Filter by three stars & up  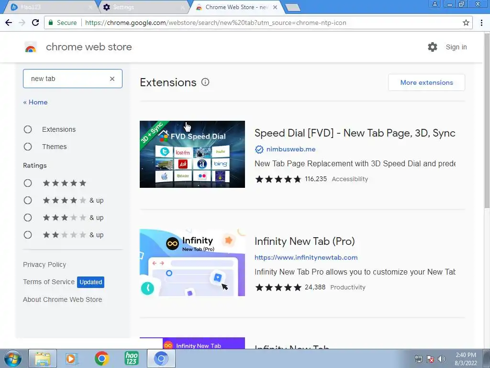click(28, 218)
